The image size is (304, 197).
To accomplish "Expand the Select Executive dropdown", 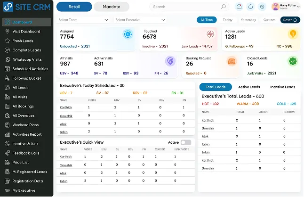I will [140, 20].
